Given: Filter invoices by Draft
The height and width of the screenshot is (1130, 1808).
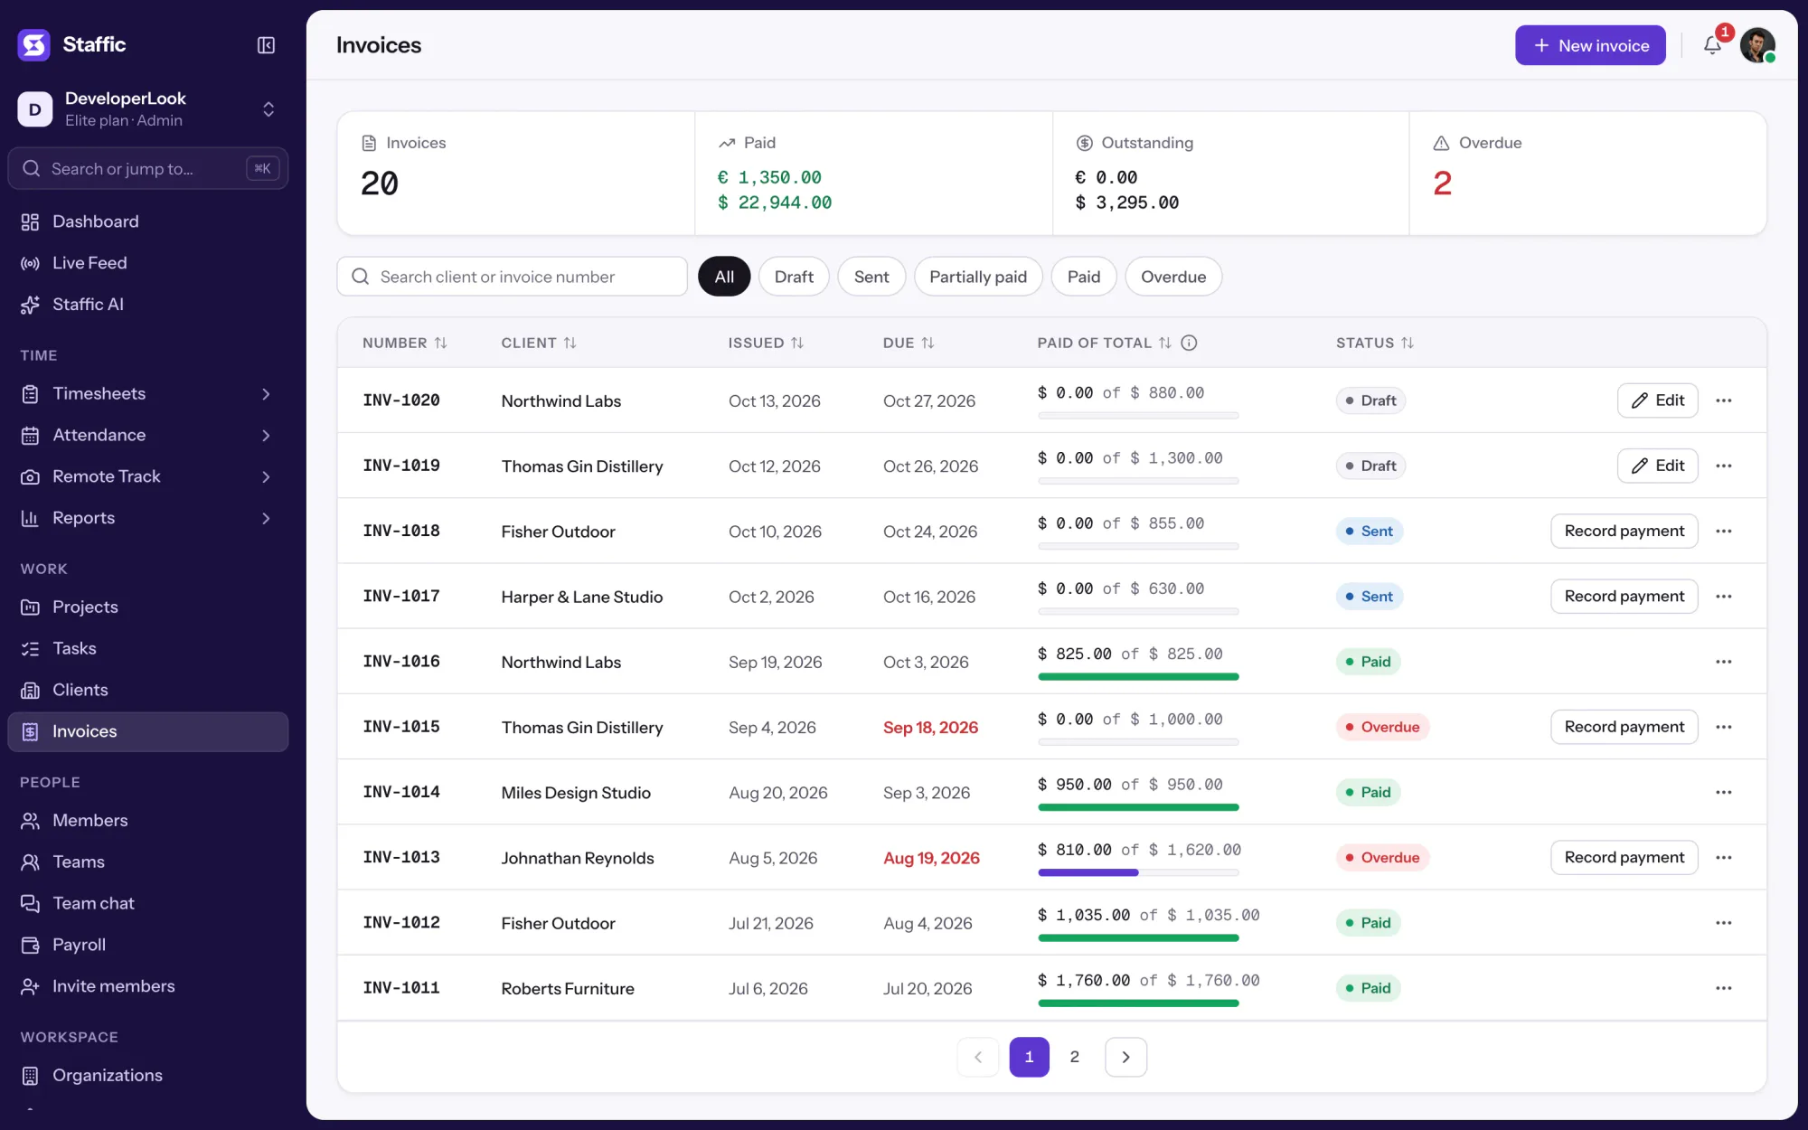Looking at the screenshot, I should pos(794,277).
